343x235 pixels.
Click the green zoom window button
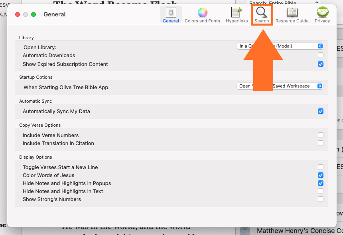tap(34, 14)
